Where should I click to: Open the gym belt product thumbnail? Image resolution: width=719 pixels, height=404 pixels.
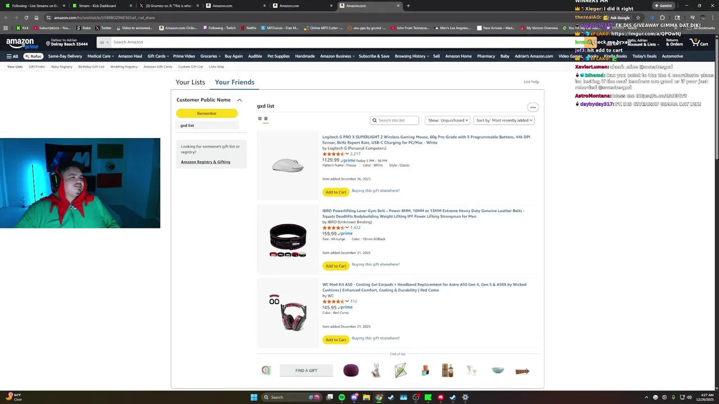288,240
